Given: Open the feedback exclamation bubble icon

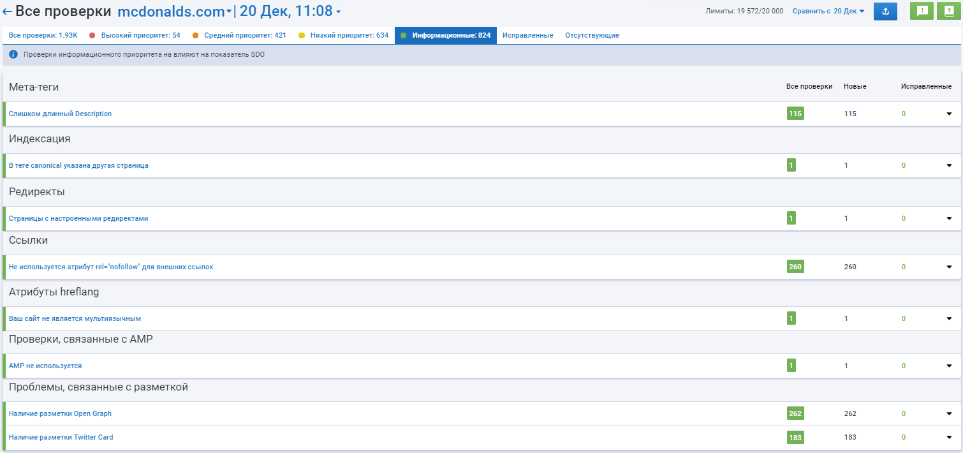Looking at the screenshot, I should 922,11.
